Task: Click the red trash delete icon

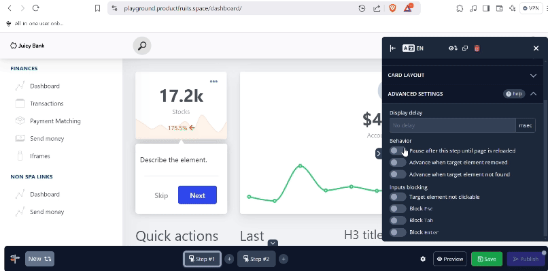Action: [477, 48]
